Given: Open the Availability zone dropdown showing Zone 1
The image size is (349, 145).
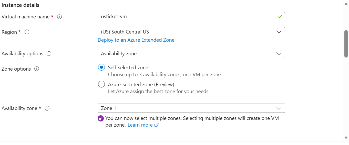Looking at the screenshot, I should (191, 108).
